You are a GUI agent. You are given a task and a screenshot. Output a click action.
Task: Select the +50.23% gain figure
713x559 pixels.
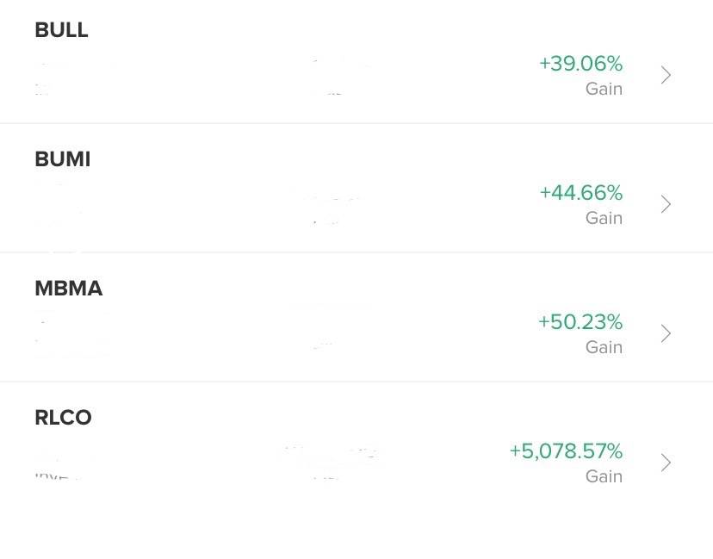point(580,321)
